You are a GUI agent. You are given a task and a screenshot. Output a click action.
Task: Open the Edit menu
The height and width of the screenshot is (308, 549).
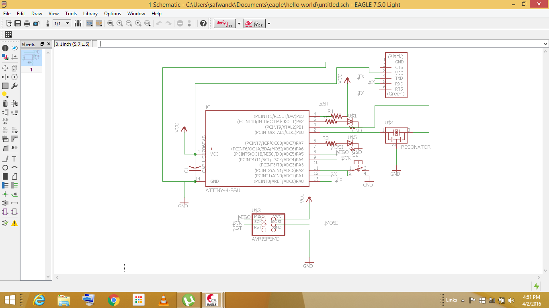coord(21,13)
